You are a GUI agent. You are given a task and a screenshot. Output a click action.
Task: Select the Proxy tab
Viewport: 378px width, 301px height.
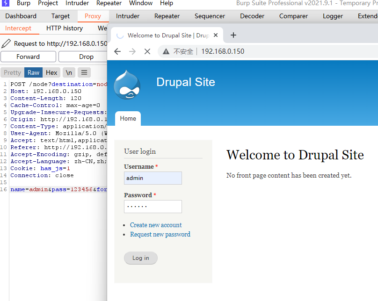coord(93,16)
